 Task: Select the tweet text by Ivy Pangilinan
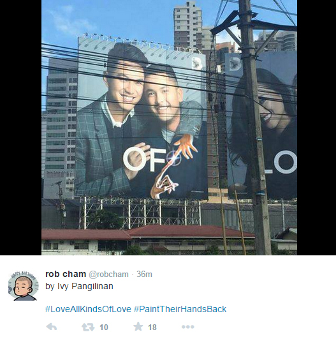point(79,286)
